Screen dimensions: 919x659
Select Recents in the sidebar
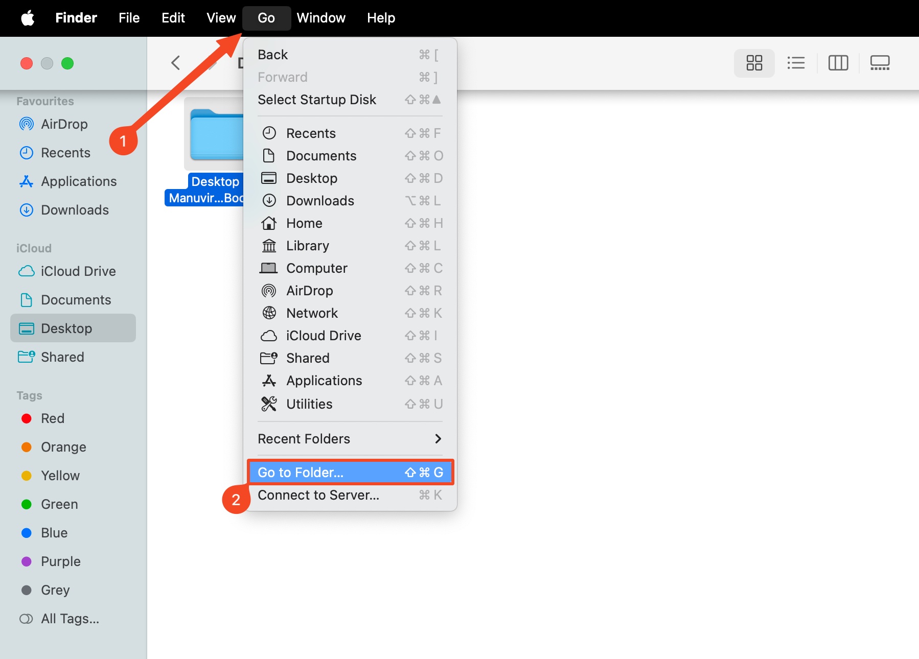coord(73,153)
